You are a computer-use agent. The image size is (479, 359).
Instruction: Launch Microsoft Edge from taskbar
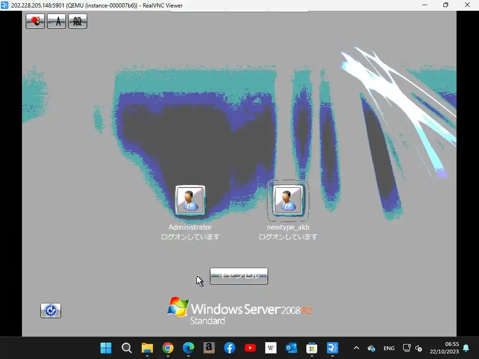click(189, 348)
